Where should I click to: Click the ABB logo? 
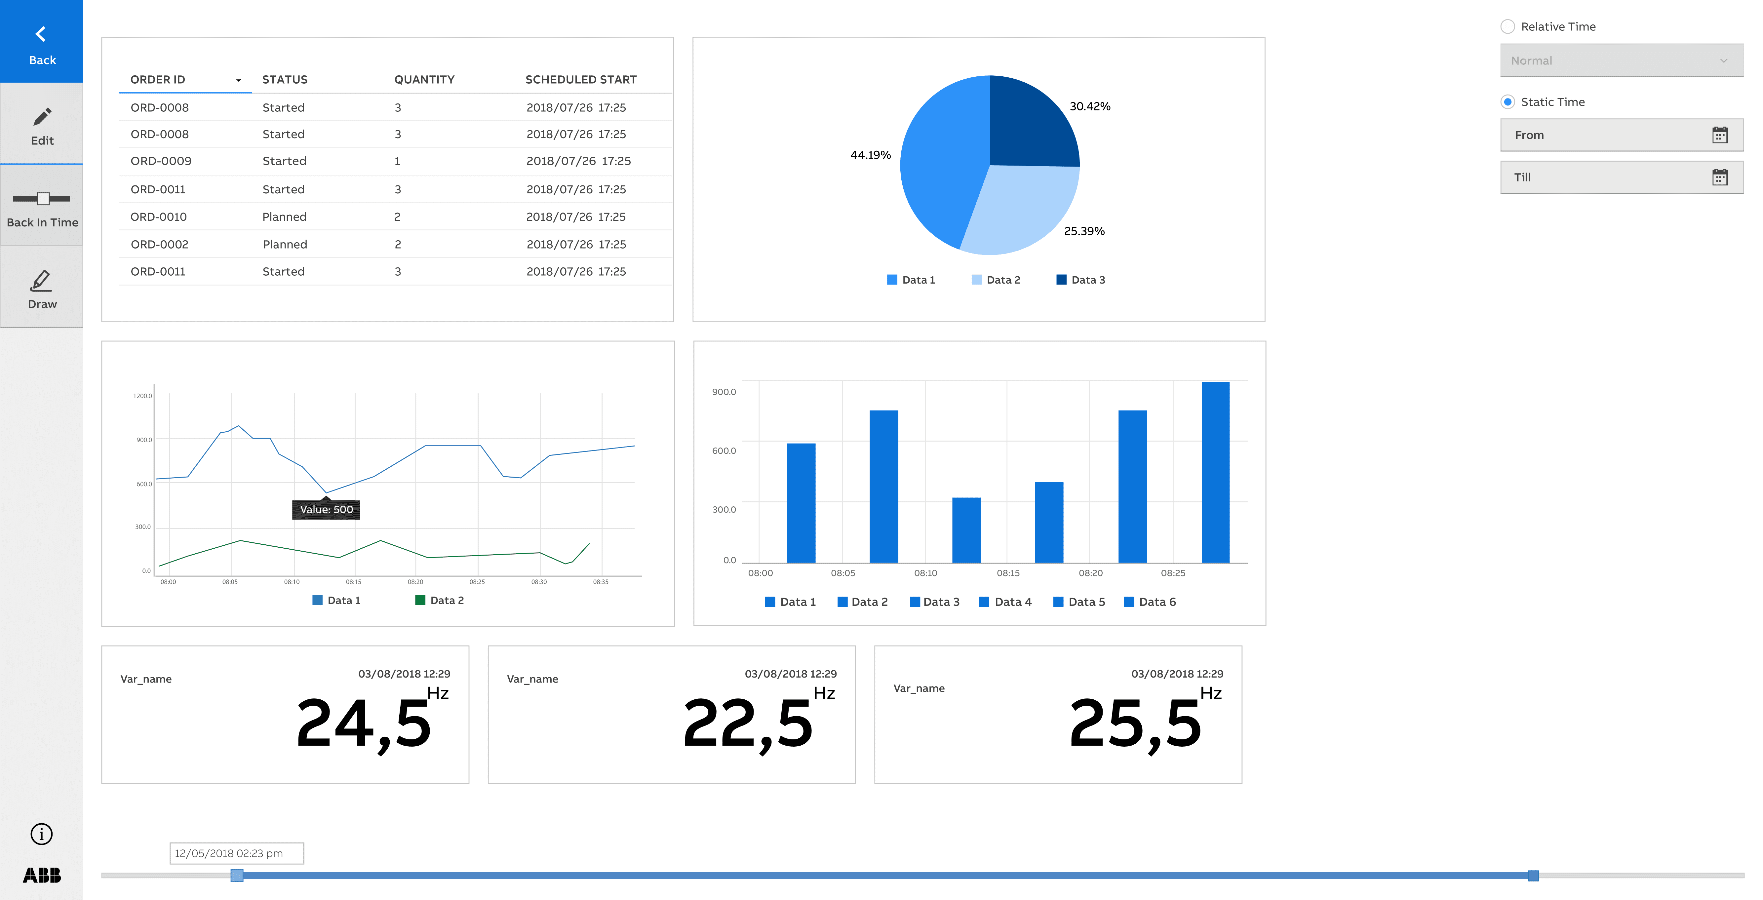click(x=42, y=875)
